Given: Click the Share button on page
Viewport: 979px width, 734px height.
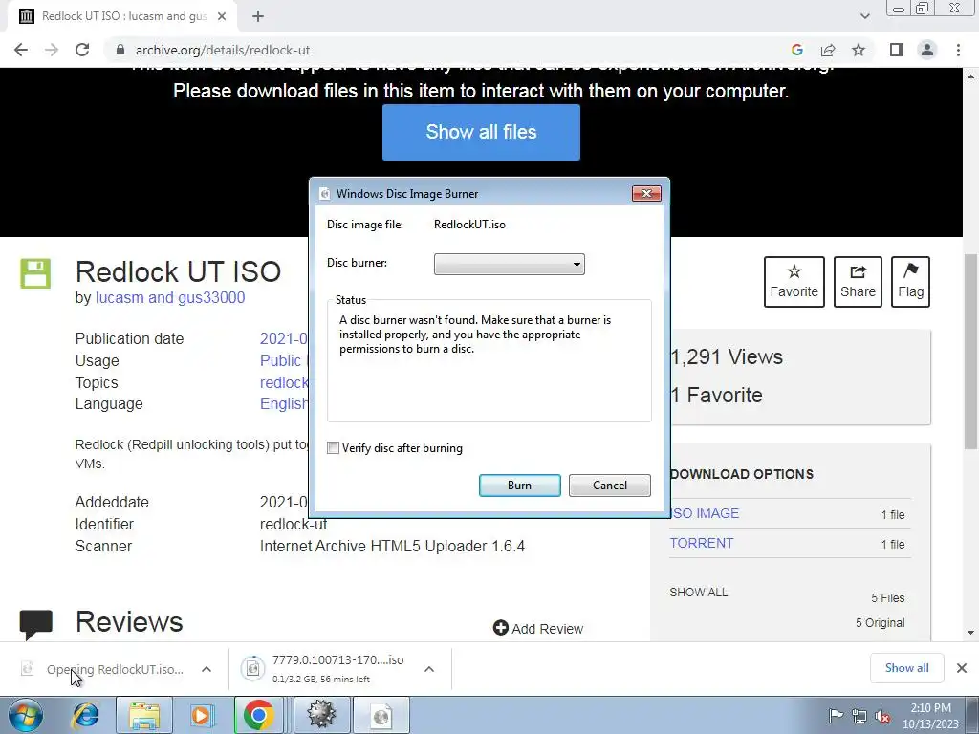Looking at the screenshot, I should tap(858, 282).
